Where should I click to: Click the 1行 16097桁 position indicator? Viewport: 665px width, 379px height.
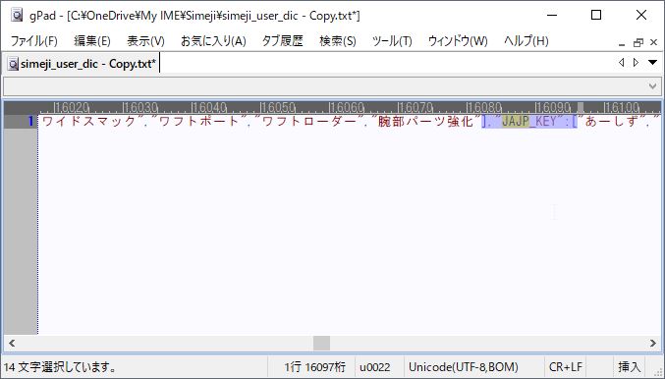pos(314,366)
